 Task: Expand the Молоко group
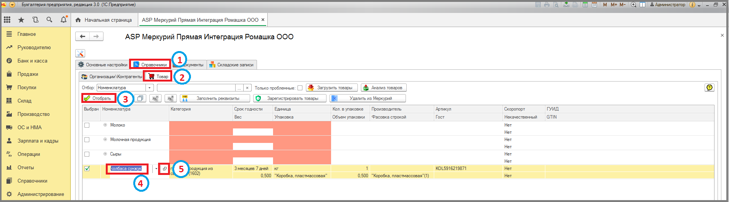tap(105, 125)
